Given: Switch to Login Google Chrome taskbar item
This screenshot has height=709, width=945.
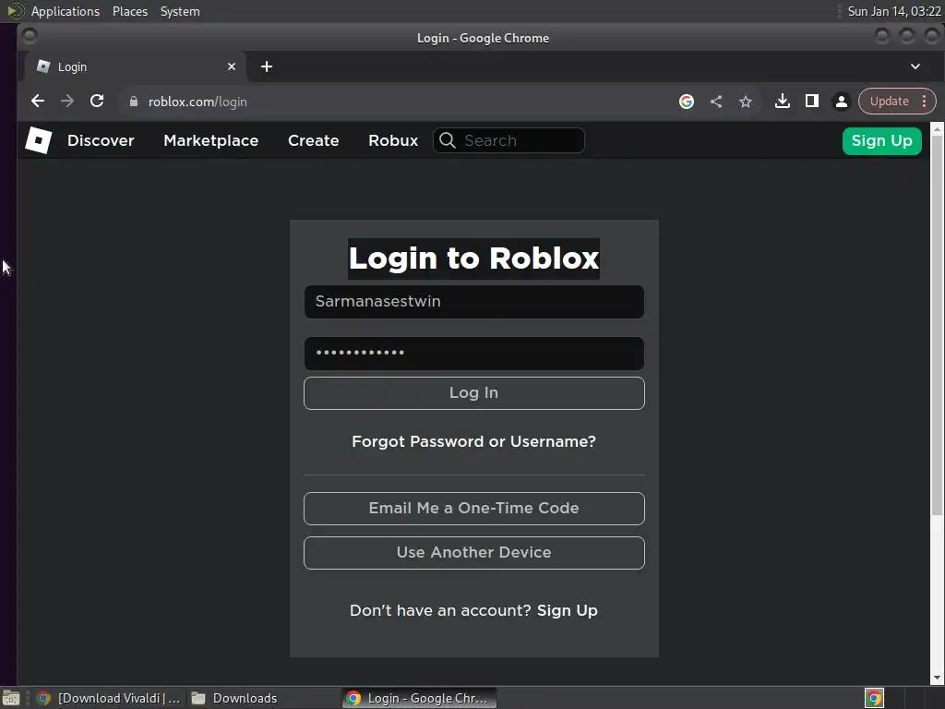Looking at the screenshot, I should pos(420,698).
